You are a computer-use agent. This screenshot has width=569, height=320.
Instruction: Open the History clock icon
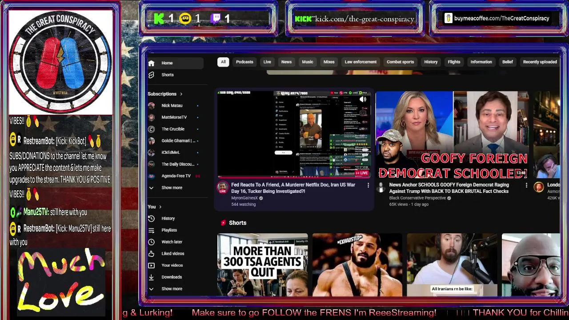tap(151, 219)
